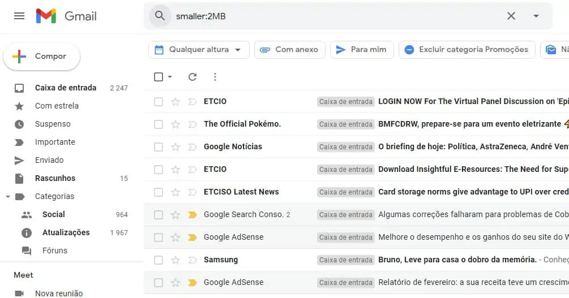The height and width of the screenshot is (298, 569).
Task: Select checkbox for The Official Pokémon email
Action: pos(159,124)
